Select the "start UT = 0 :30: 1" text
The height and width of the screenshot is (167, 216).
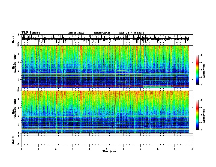tap(132, 33)
